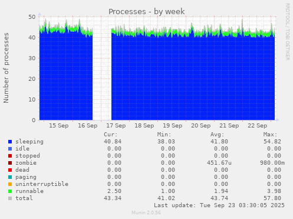The height and width of the screenshot is (219, 293).
Task: Click the '16 Sep' x-axis date label
Action: 88,126
